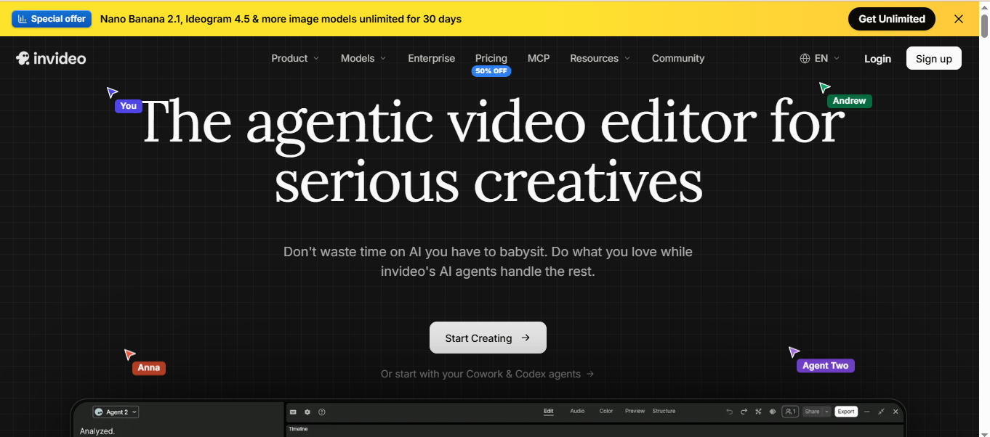The height and width of the screenshot is (437, 990).
Task: Click the 50% OFF badge under Pricing
Action: click(491, 71)
